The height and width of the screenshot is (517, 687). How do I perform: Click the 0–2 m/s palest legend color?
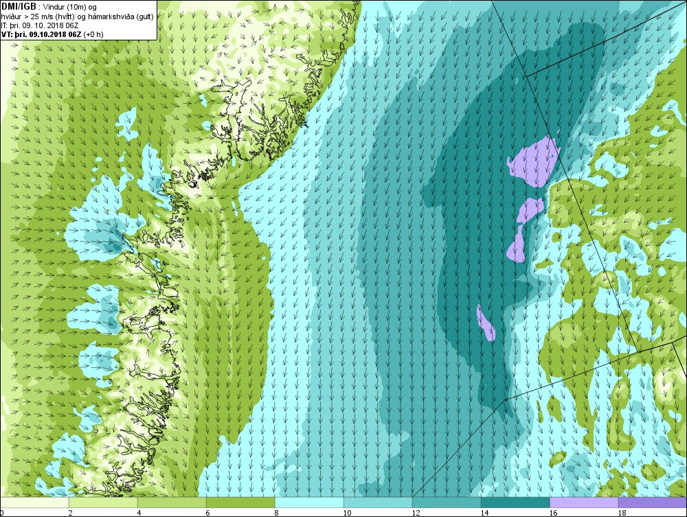tap(34, 502)
